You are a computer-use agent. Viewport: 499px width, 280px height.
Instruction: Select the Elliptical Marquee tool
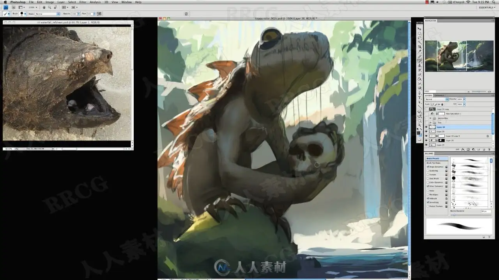[x=419, y=33]
